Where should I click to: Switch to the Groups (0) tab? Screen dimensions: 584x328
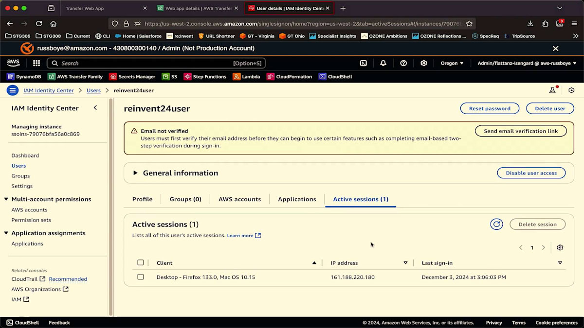(185, 199)
